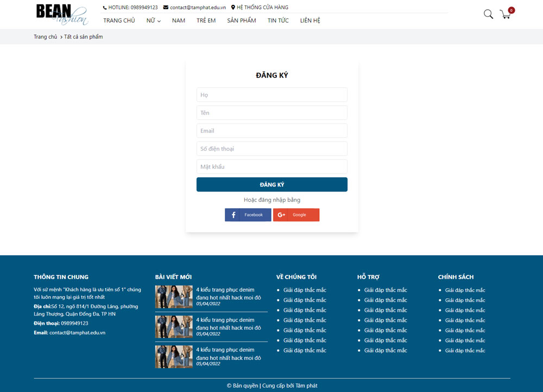The height and width of the screenshot is (392, 543).
Task: Open the TRANG CHỦ menu item
Action: click(x=119, y=21)
